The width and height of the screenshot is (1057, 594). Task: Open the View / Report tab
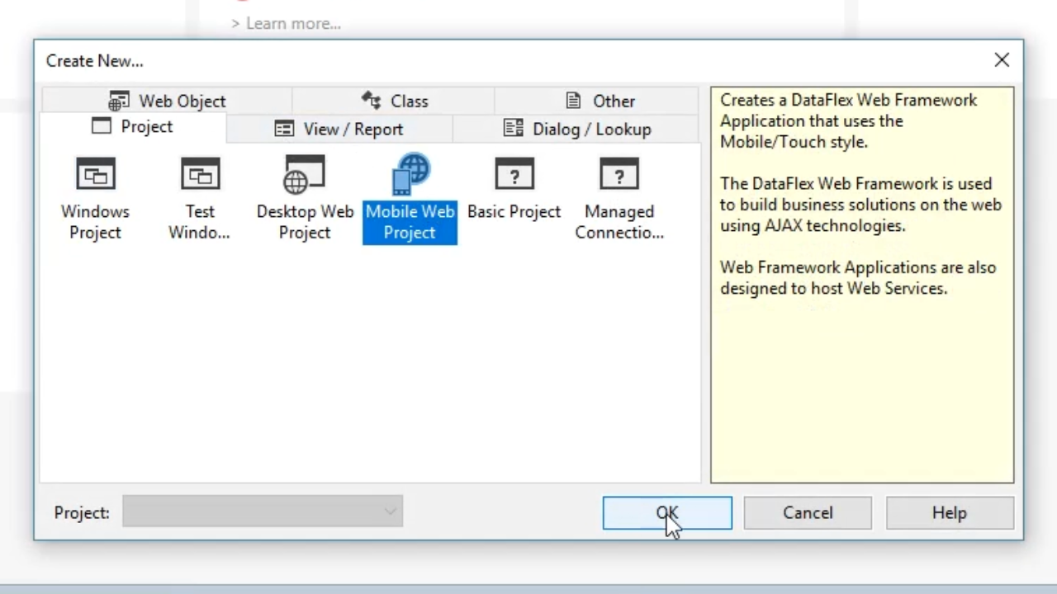[339, 129]
